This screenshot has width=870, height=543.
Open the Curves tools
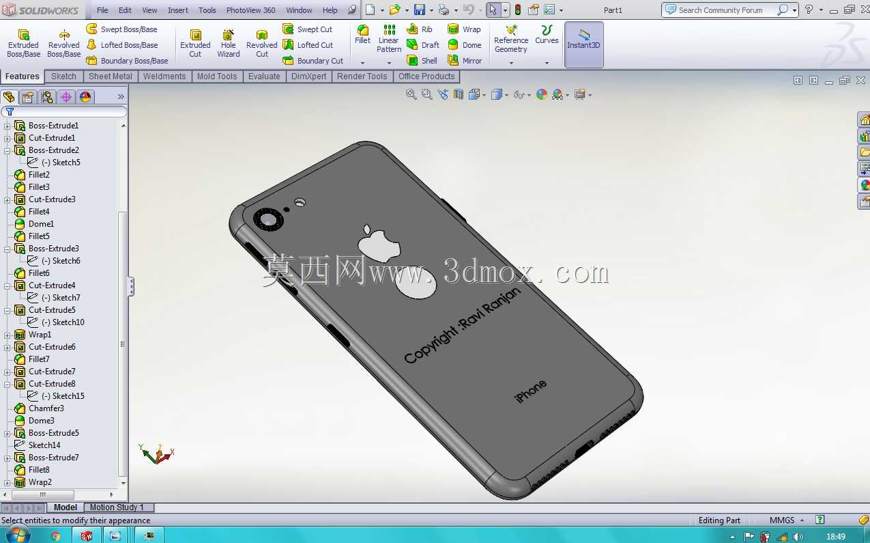tap(547, 35)
